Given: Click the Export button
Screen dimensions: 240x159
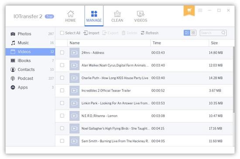Looking at the screenshot, I should (110, 33).
